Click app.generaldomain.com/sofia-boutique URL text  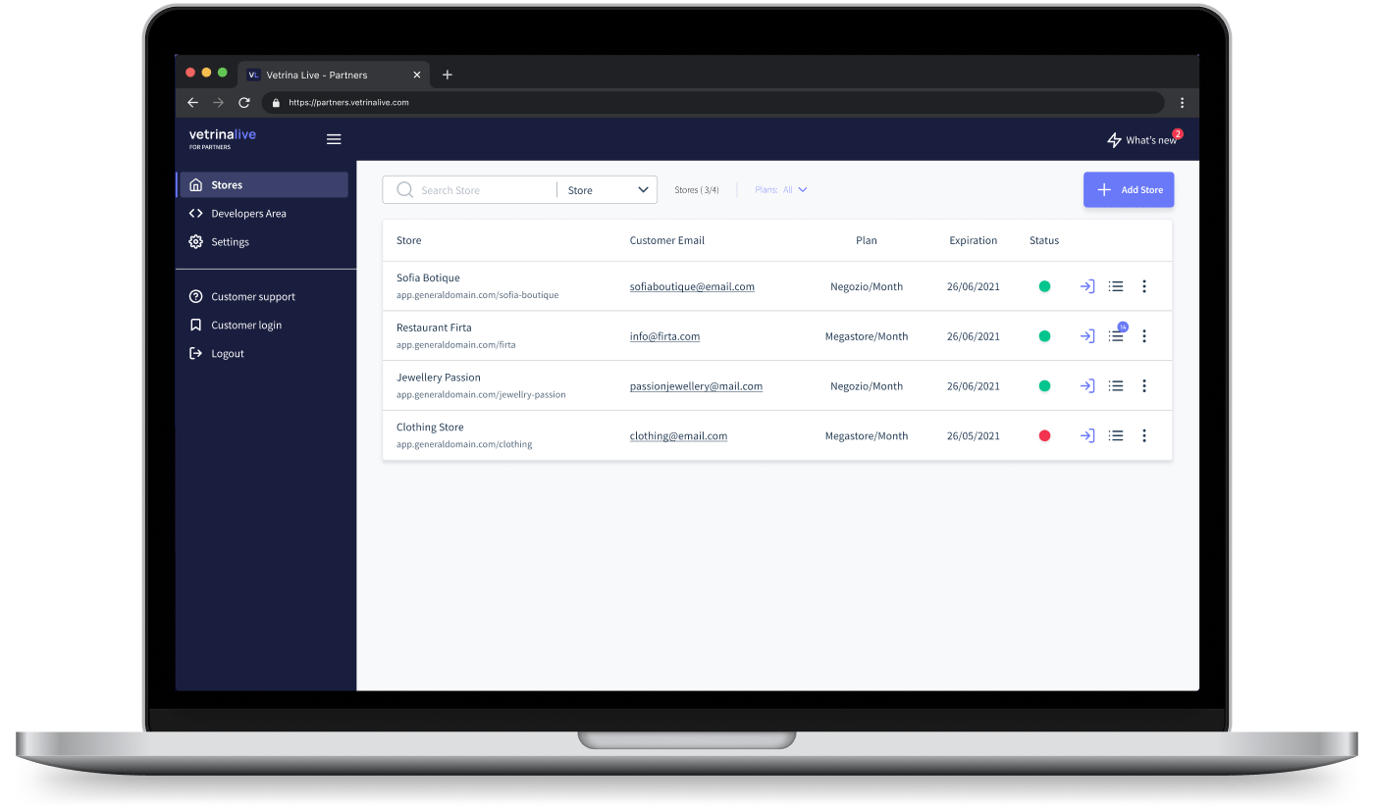(477, 295)
